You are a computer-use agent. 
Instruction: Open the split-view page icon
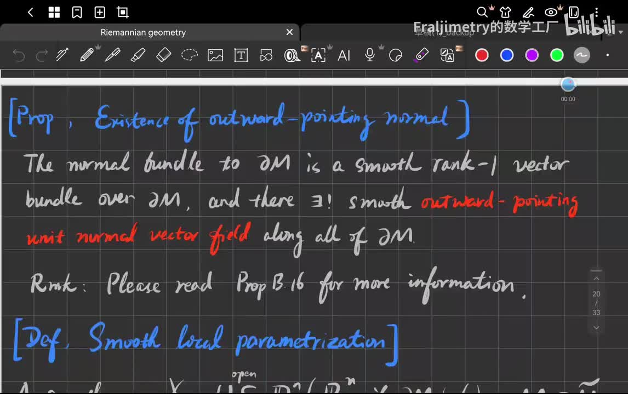coord(574,13)
